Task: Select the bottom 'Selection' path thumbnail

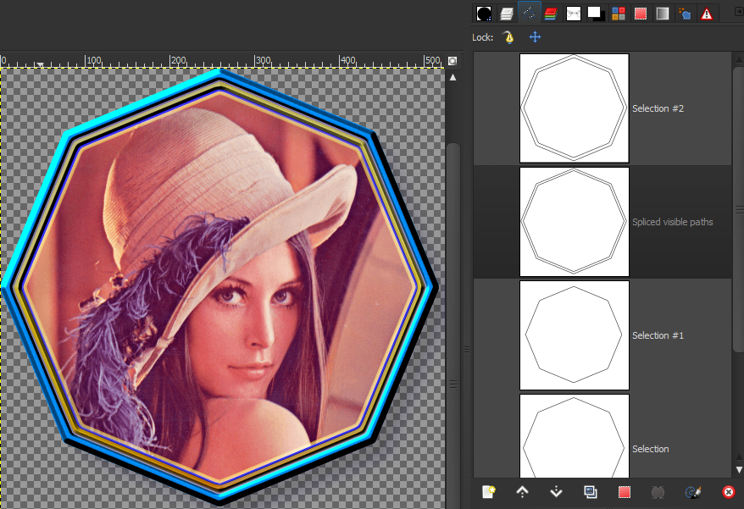Action: coord(575,436)
